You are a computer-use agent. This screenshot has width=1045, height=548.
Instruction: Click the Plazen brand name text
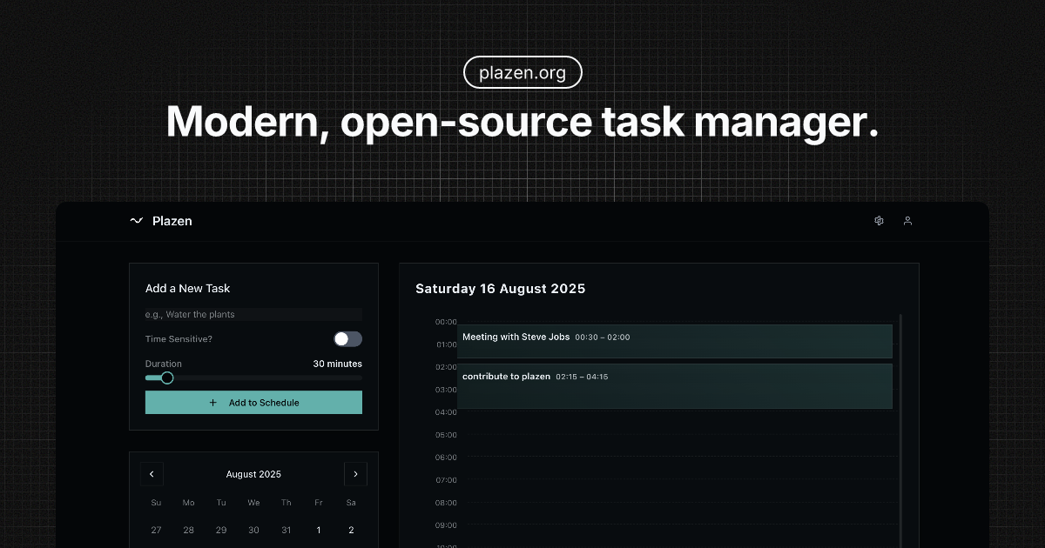pos(172,221)
